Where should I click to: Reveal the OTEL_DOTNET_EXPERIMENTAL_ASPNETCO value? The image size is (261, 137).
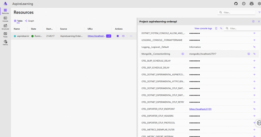pos(254,75)
